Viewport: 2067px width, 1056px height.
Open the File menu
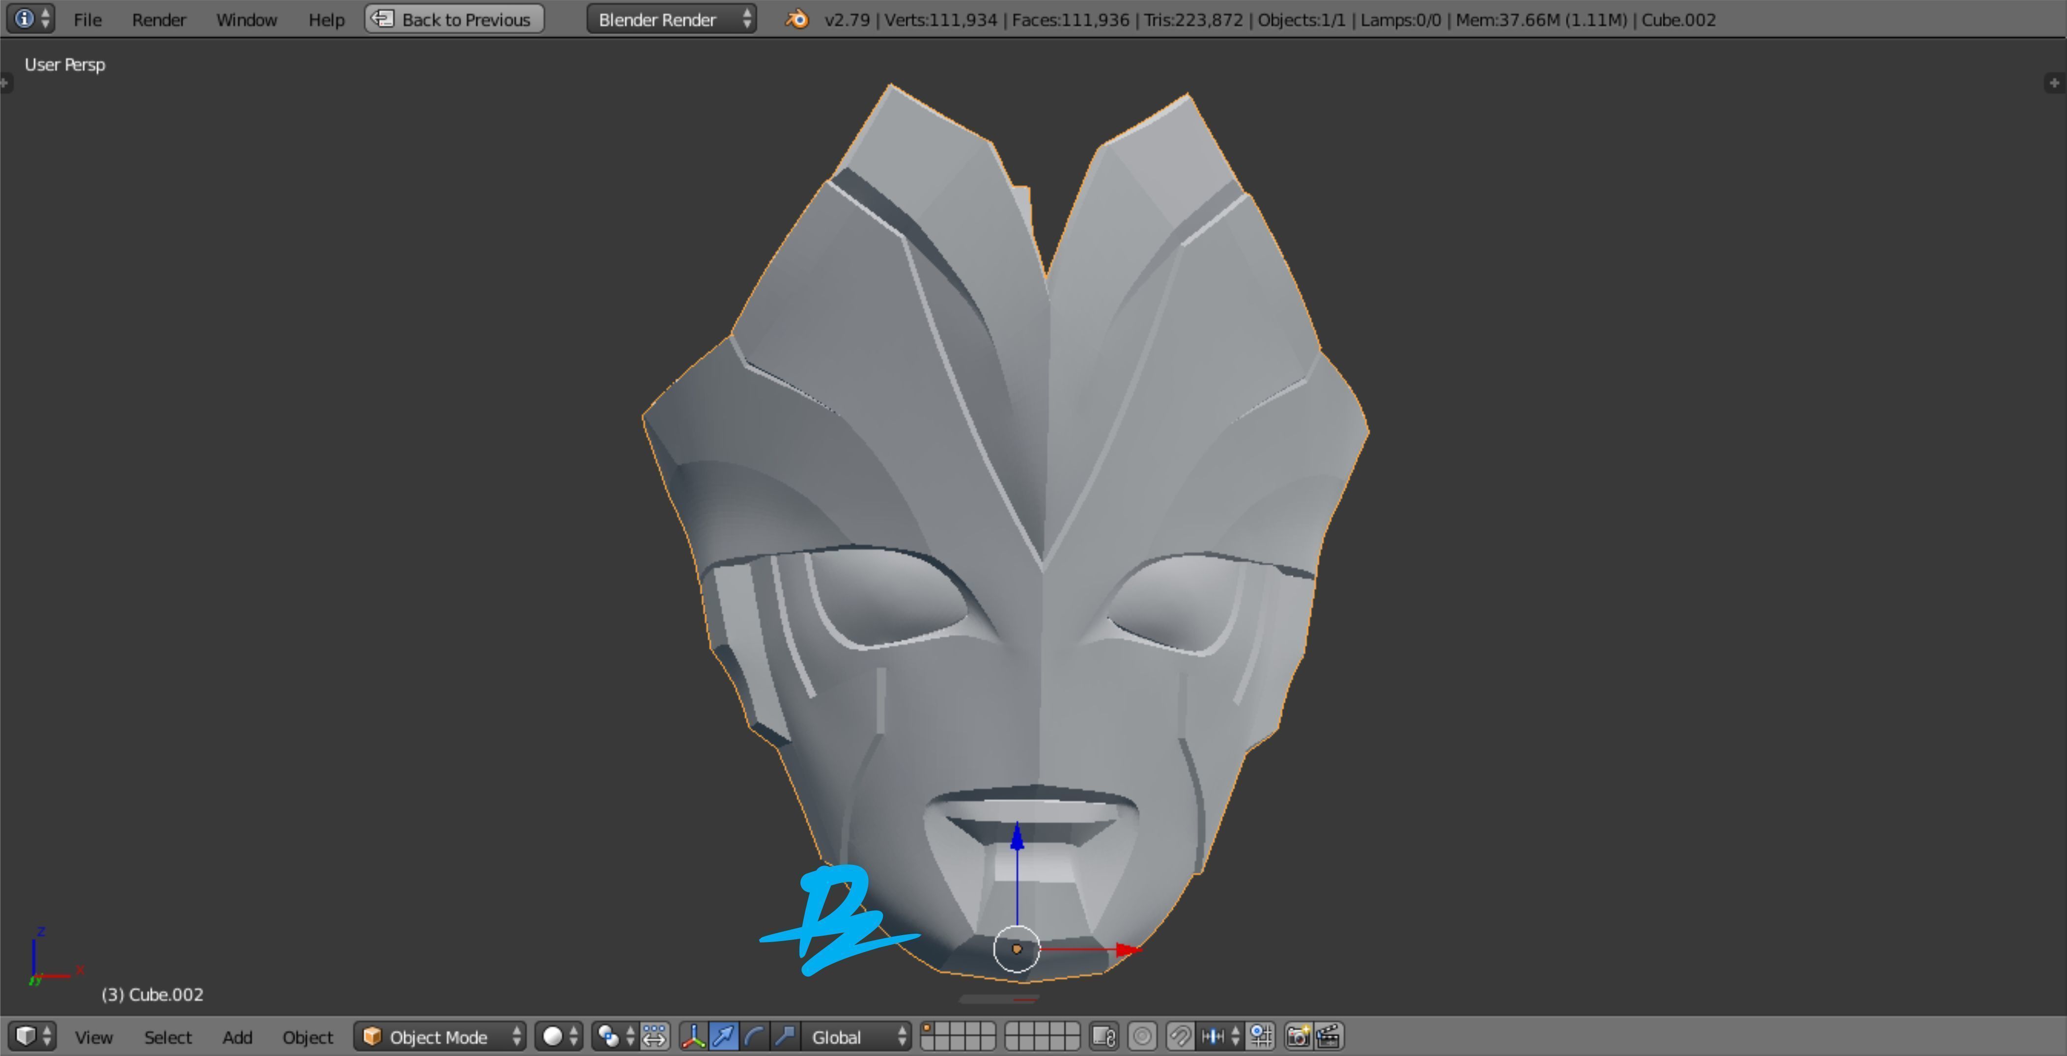point(87,19)
